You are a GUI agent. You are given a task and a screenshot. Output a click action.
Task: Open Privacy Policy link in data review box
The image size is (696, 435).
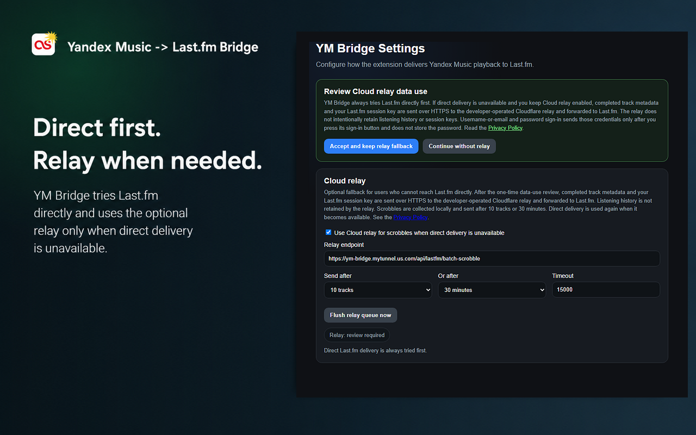pyautogui.click(x=505, y=128)
